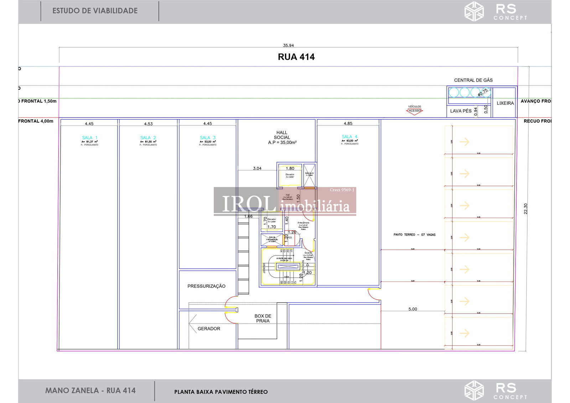Select the 'SALA 1' room label
The width and height of the screenshot is (570, 403).
pos(89,138)
